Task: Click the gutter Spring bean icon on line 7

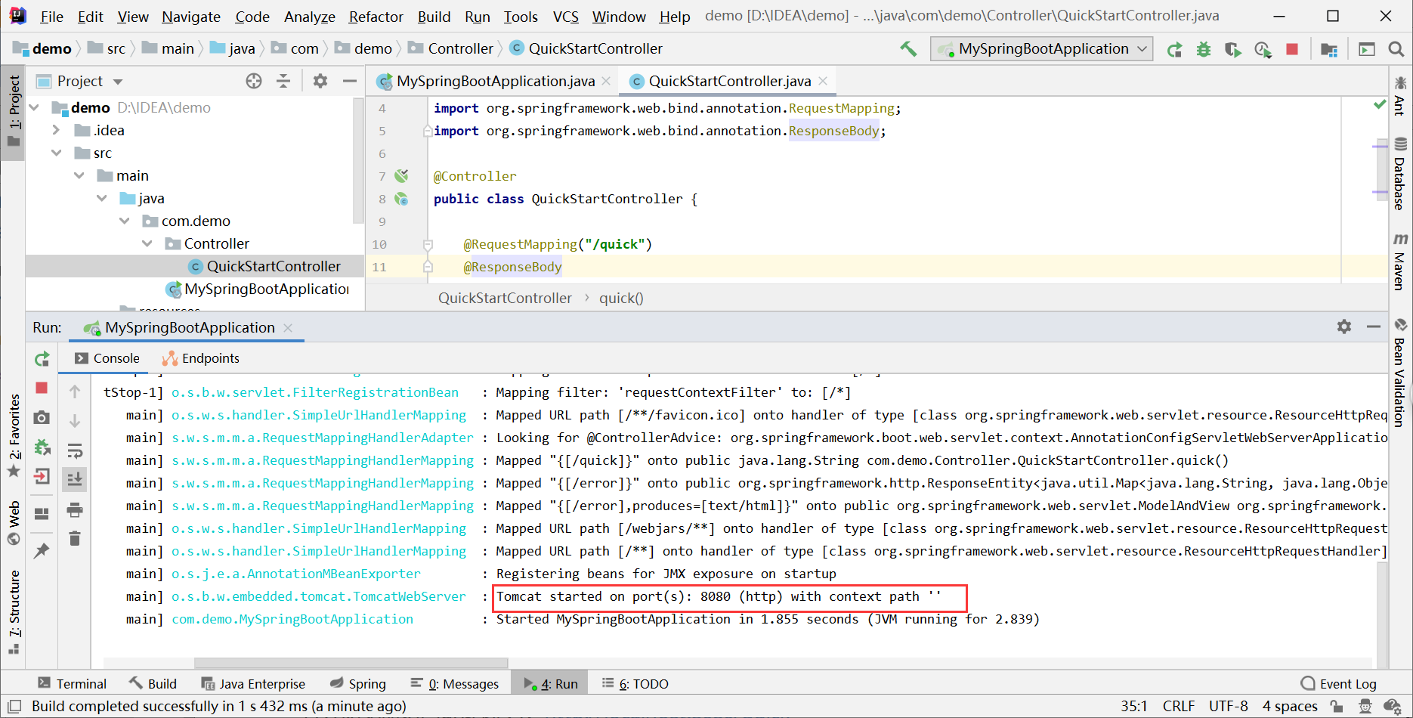Action: pos(401,176)
